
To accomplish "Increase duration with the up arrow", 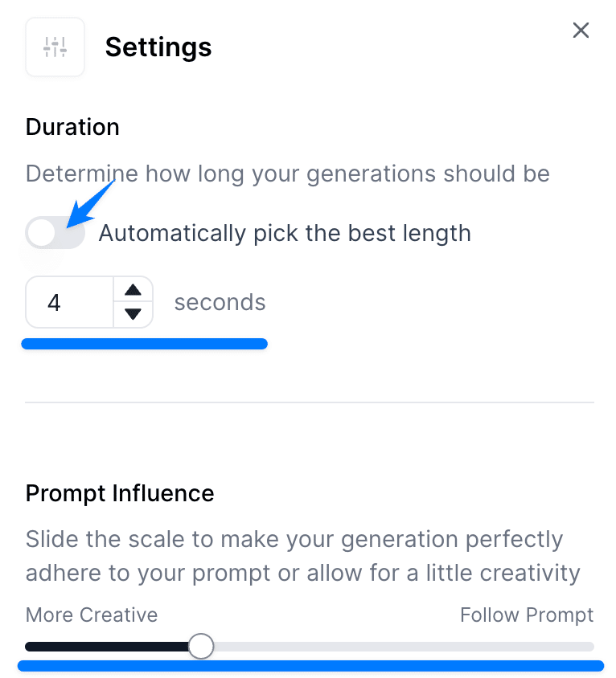I will point(133,290).
